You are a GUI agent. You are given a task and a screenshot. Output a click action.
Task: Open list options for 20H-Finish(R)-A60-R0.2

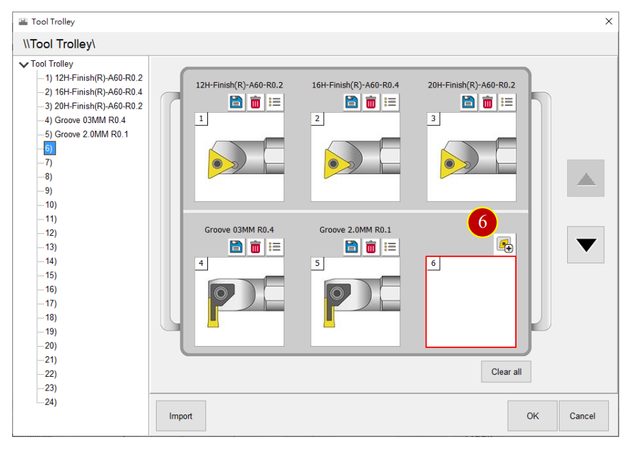(506, 102)
